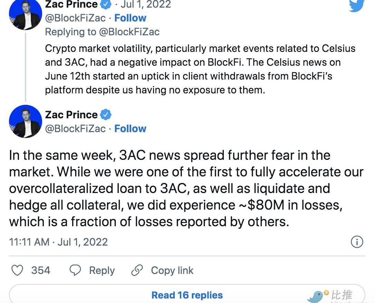Image resolution: width=375 pixels, height=303 pixels.
Task: Open the main tweet author's avatar
Action: click(26, 121)
